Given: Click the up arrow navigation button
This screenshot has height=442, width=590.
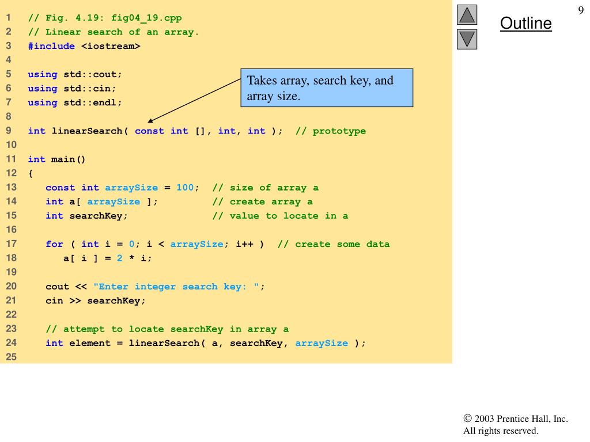Looking at the screenshot, I should click(x=467, y=14).
